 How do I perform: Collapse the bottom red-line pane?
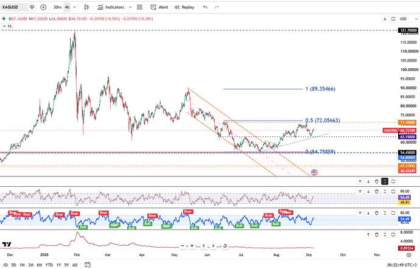(385, 235)
